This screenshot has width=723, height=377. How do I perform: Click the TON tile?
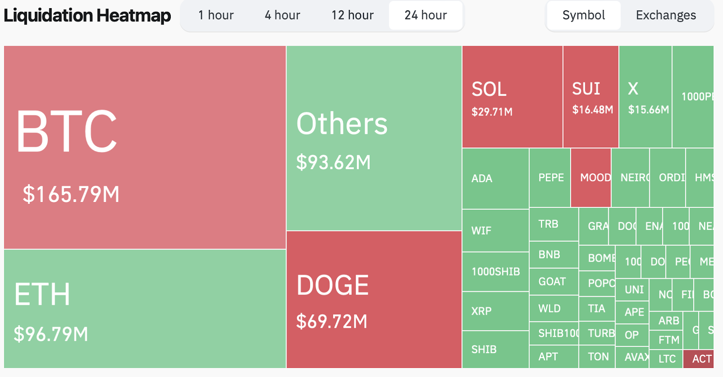(x=597, y=357)
